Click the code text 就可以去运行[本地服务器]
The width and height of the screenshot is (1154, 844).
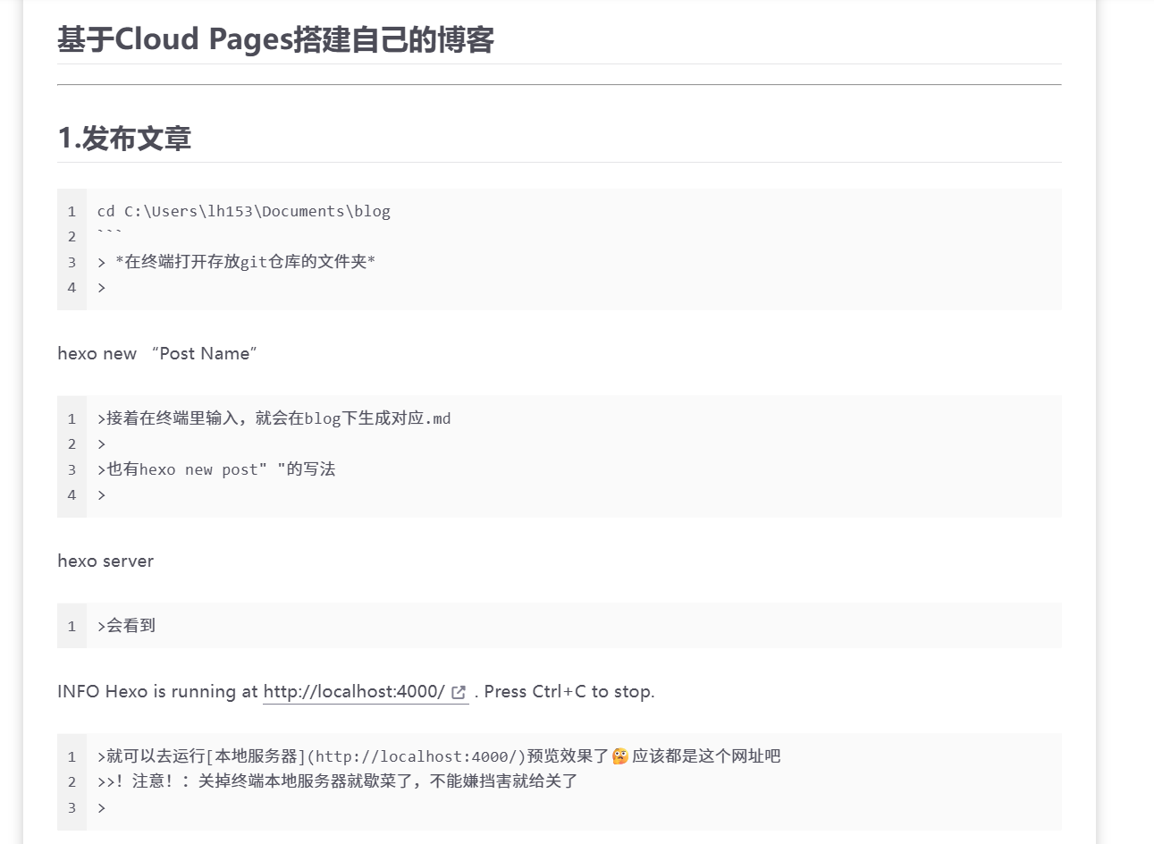pos(201,756)
